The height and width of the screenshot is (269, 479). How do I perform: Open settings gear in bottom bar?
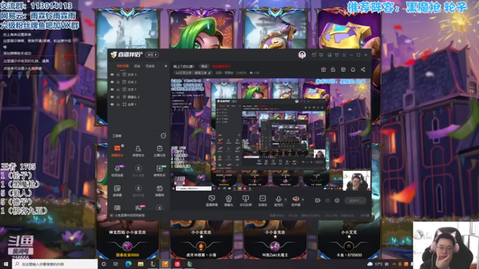click(x=337, y=200)
